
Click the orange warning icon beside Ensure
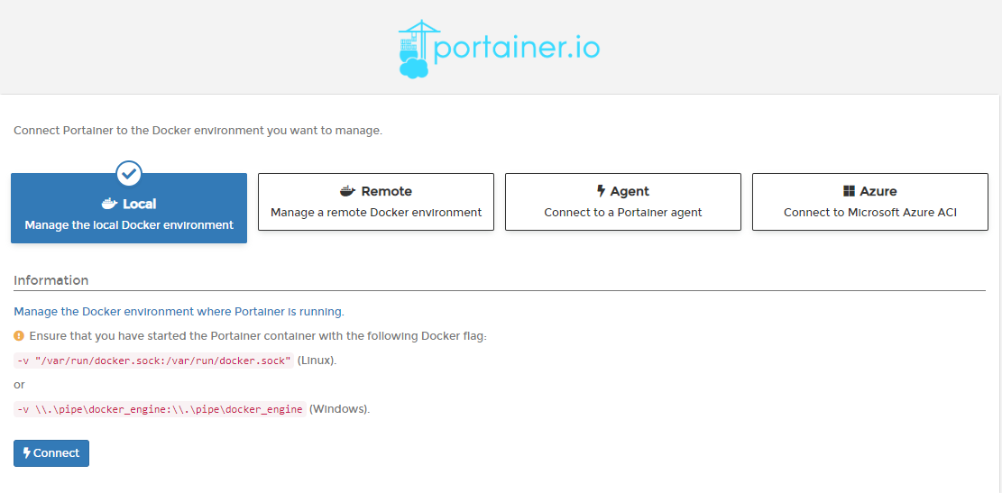click(x=19, y=335)
